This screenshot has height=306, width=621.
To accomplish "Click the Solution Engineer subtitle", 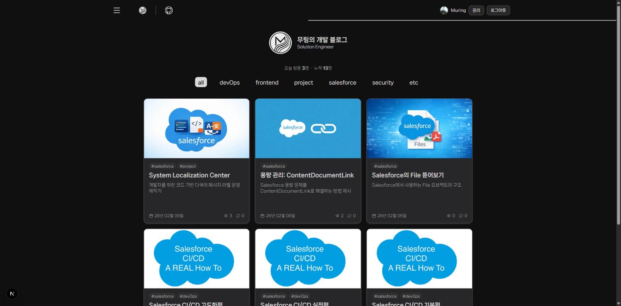I will [x=315, y=47].
